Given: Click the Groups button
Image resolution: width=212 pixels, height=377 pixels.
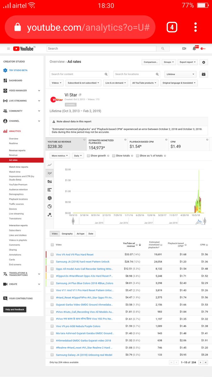Looking at the screenshot, I should coord(169,62).
